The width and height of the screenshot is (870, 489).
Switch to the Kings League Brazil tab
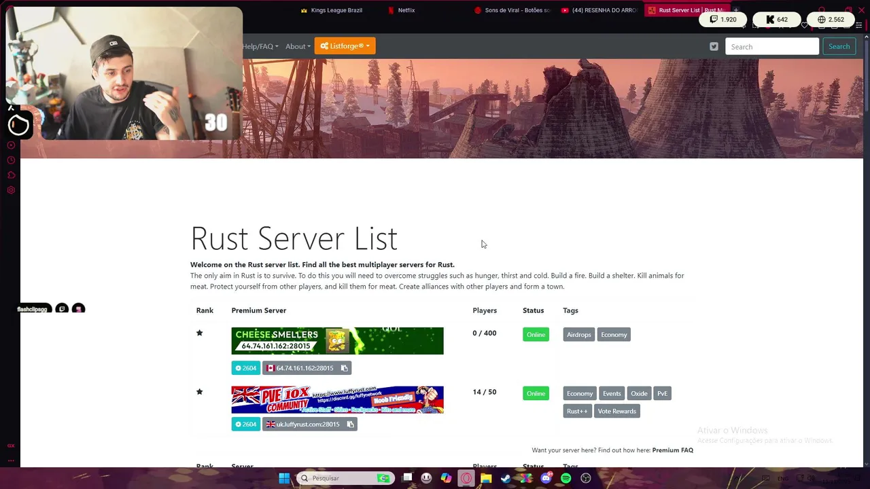pos(331,10)
